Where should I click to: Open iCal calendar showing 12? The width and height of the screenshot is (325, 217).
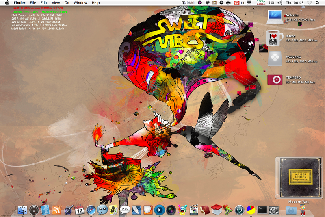tap(80, 210)
